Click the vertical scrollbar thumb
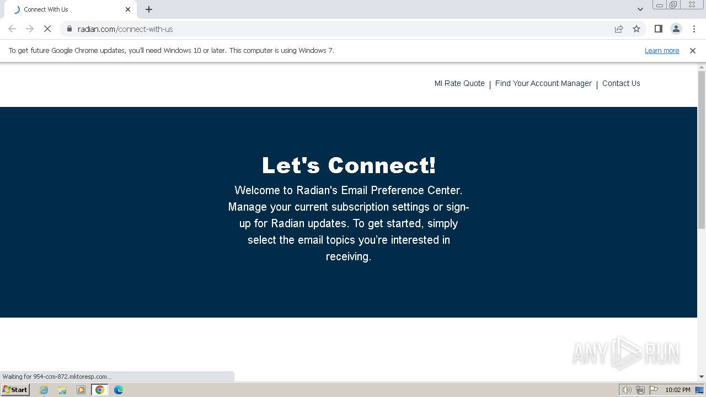The height and width of the screenshot is (397, 706). (x=702, y=149)
